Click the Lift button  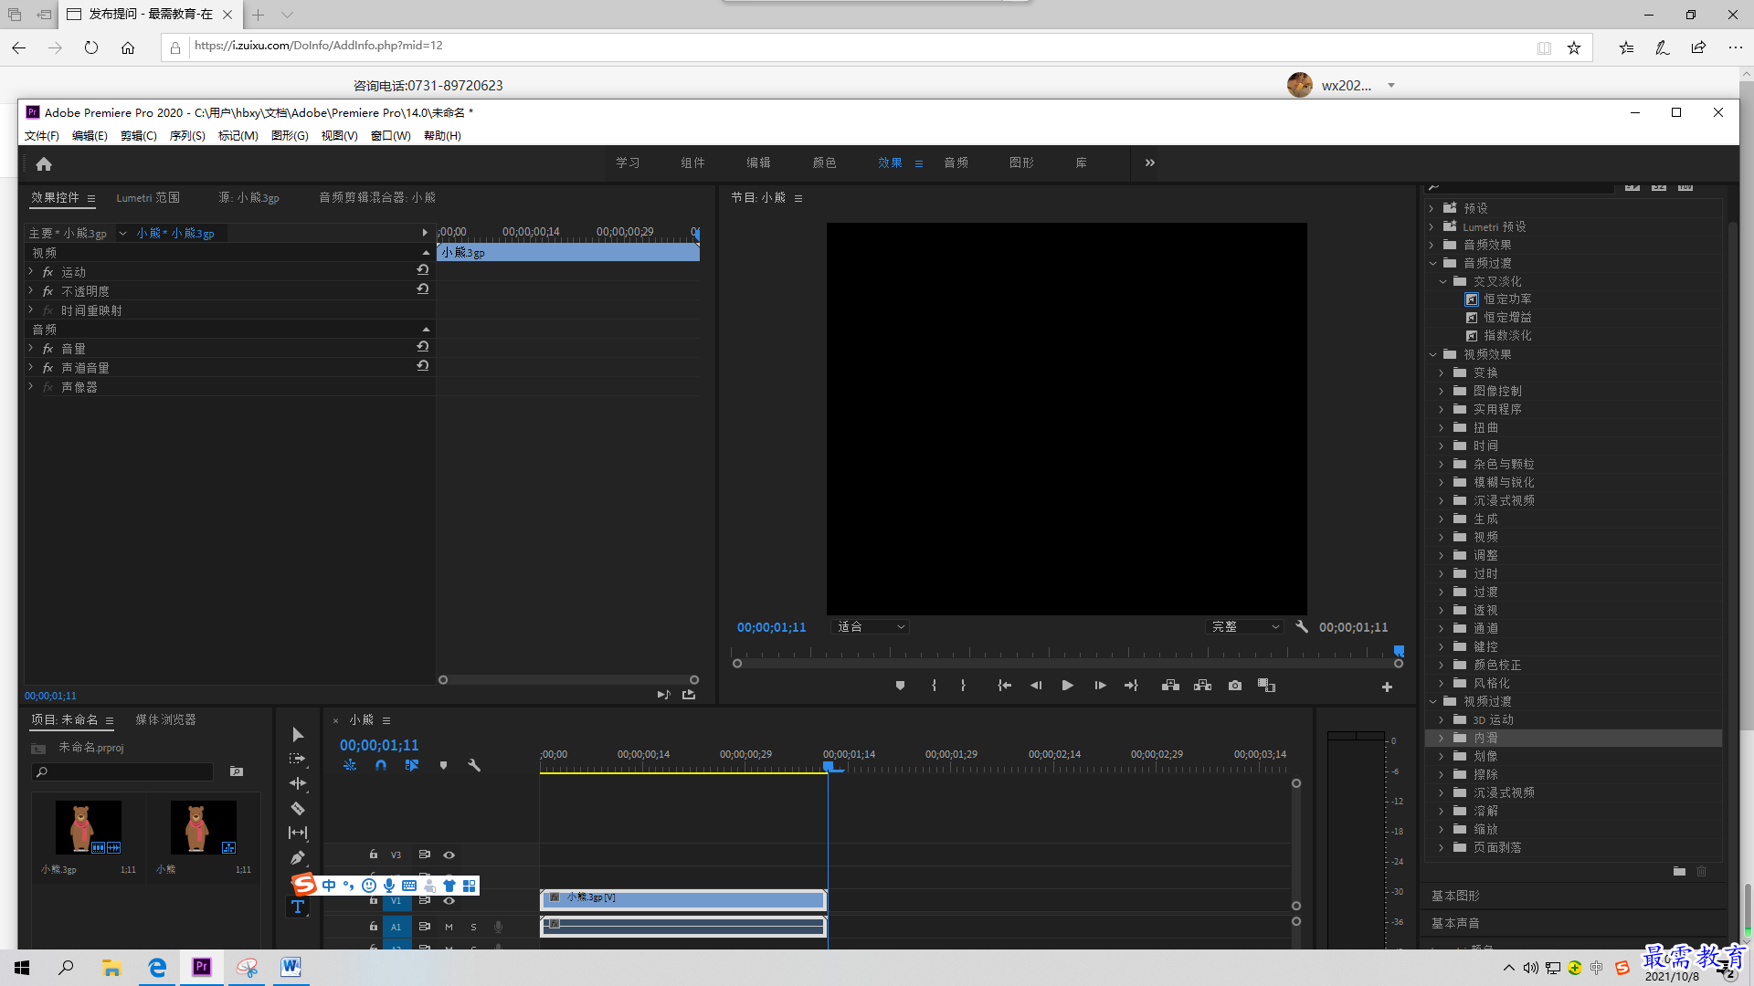(x=1170, y=686)
